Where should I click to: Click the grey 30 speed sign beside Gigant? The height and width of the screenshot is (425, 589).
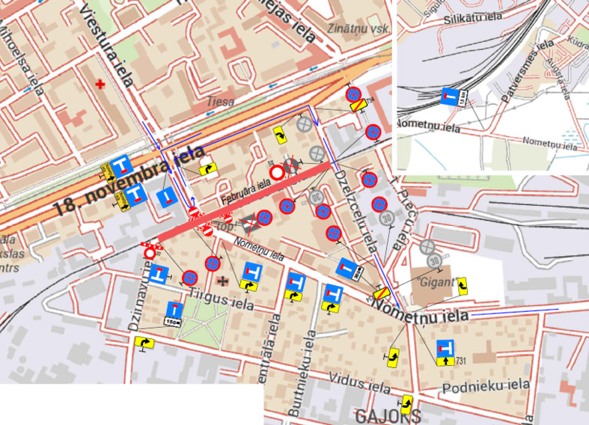click(x=435, y=260)
